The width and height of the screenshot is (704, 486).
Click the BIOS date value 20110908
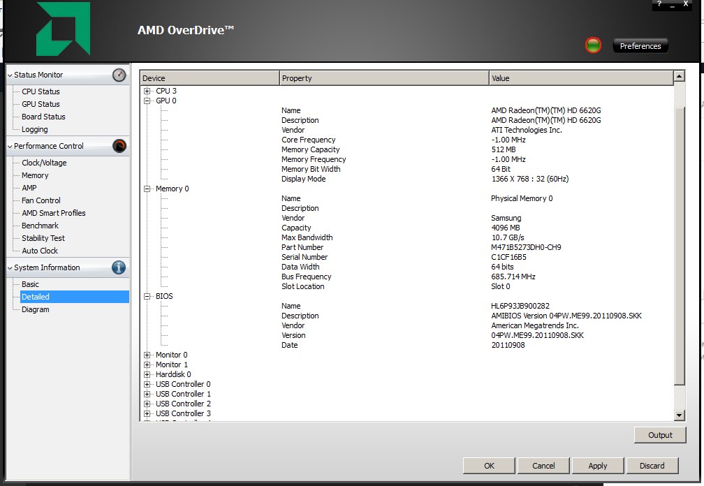pyautogui.click(x=508, y=345)
